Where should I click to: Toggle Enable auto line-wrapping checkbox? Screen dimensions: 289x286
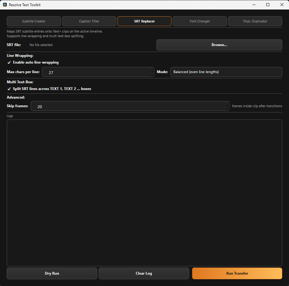[9, 62]
